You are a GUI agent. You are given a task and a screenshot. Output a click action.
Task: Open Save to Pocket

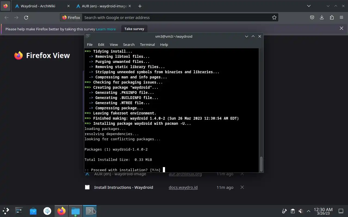[x=312, y=17]
